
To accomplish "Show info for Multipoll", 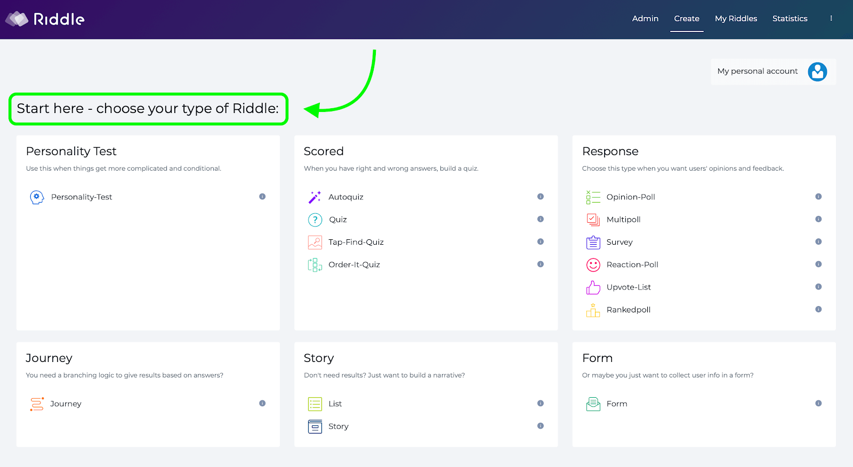I will point(818,219).
